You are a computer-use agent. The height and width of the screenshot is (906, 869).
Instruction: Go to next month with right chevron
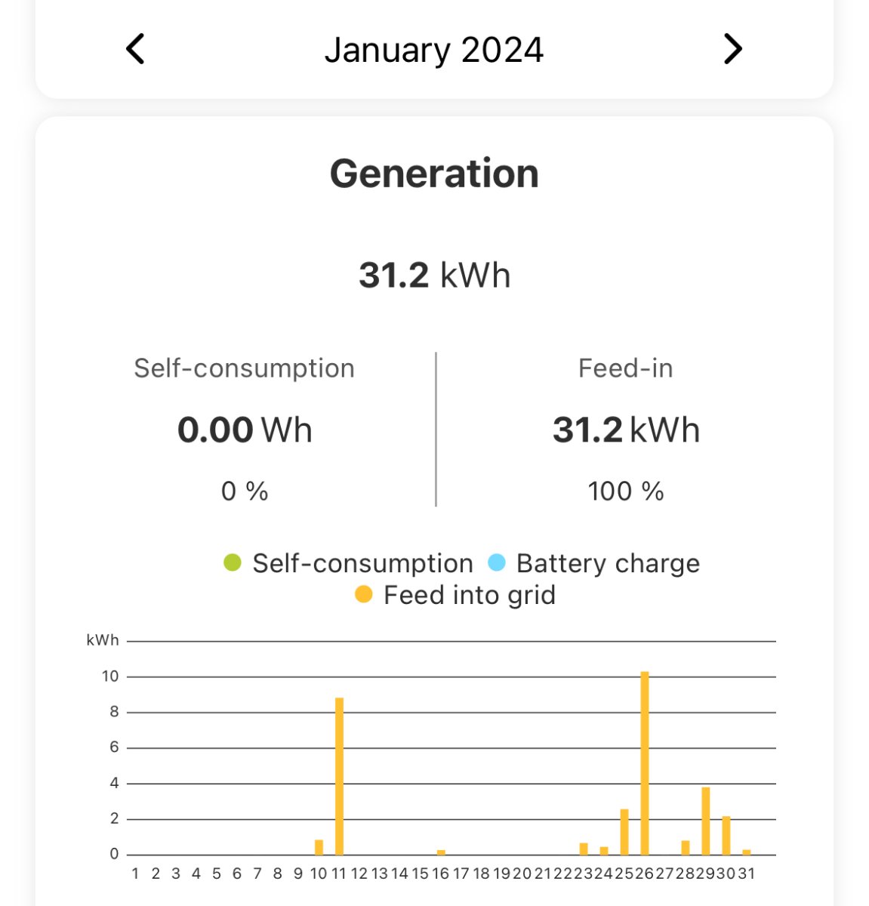732,50
